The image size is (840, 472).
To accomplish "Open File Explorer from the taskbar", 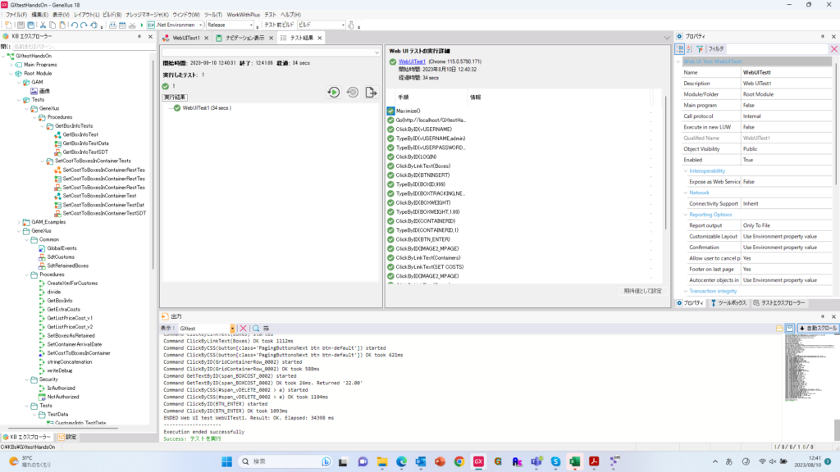I will [382, 461].
